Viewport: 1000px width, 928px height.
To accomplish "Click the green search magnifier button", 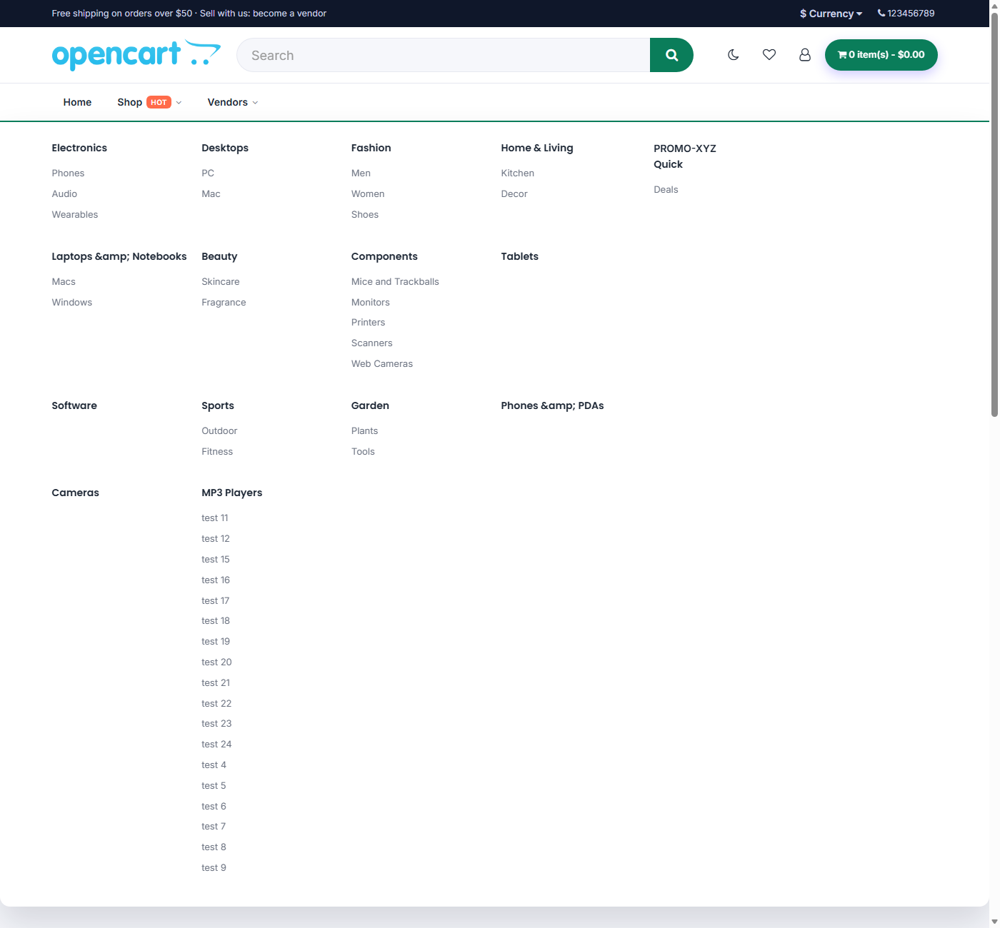I will pos(671,55).
